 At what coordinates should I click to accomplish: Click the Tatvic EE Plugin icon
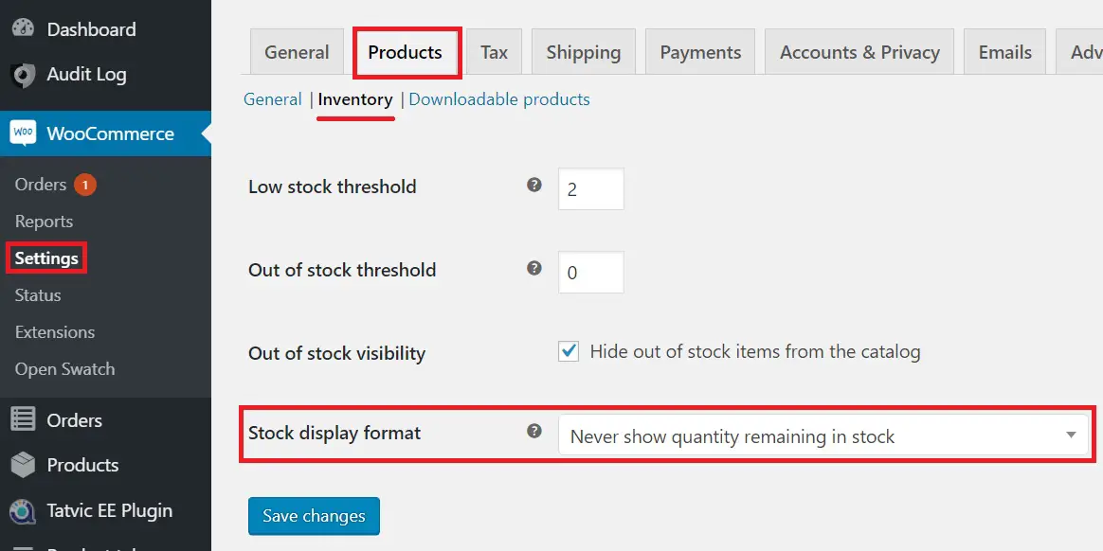click(x=23, y=511)
